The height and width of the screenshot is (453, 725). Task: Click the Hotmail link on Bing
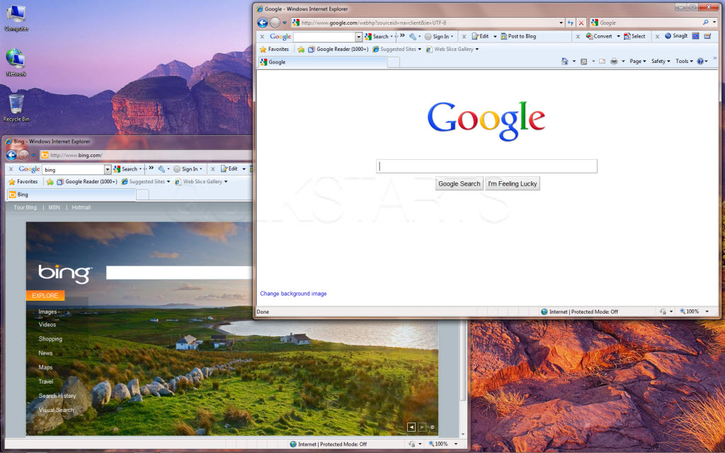tap(81, 207)
